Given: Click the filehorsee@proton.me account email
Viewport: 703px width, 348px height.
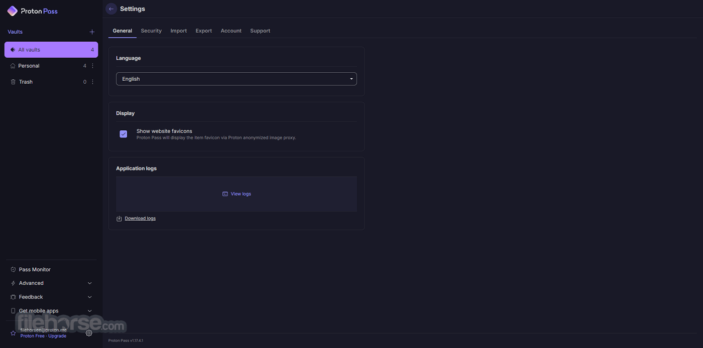Looking at the screenshot, I should [44, 330].
